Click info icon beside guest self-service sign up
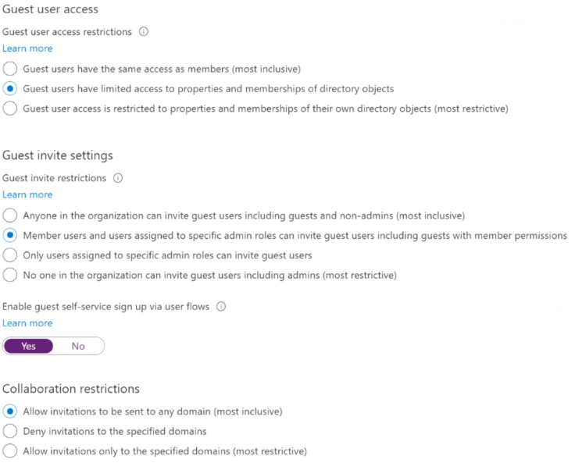 tap(221, 307)
